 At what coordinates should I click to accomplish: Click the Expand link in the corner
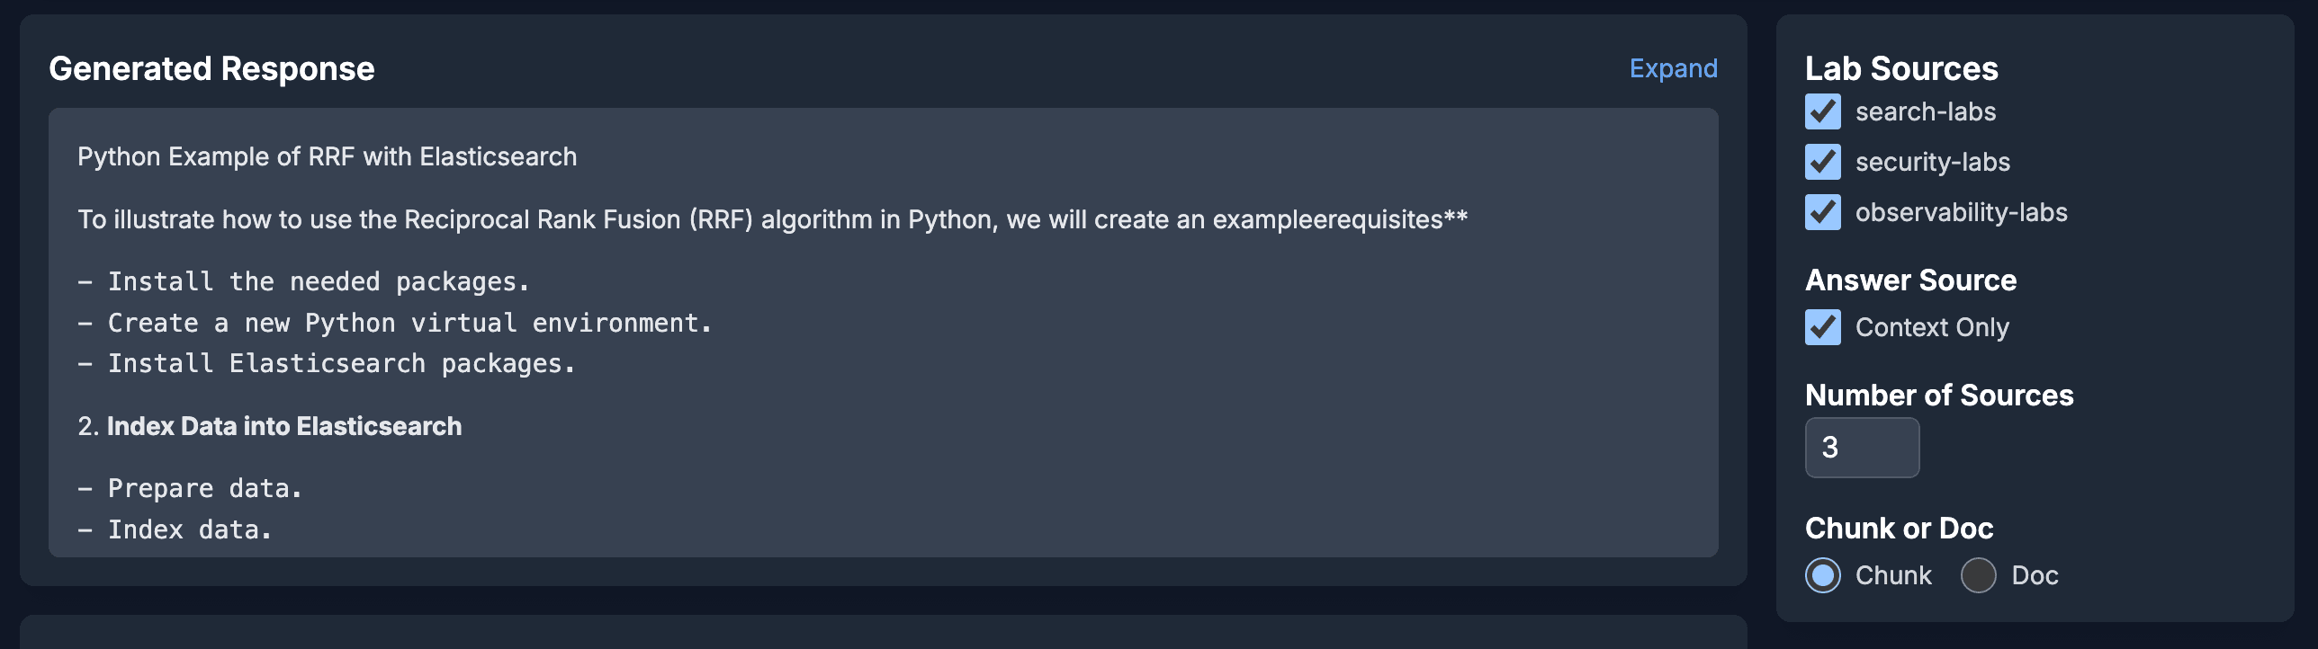pos(1673,68)
